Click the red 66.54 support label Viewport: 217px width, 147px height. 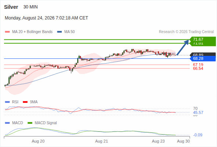pyautogui.click(x=198, y=68)
